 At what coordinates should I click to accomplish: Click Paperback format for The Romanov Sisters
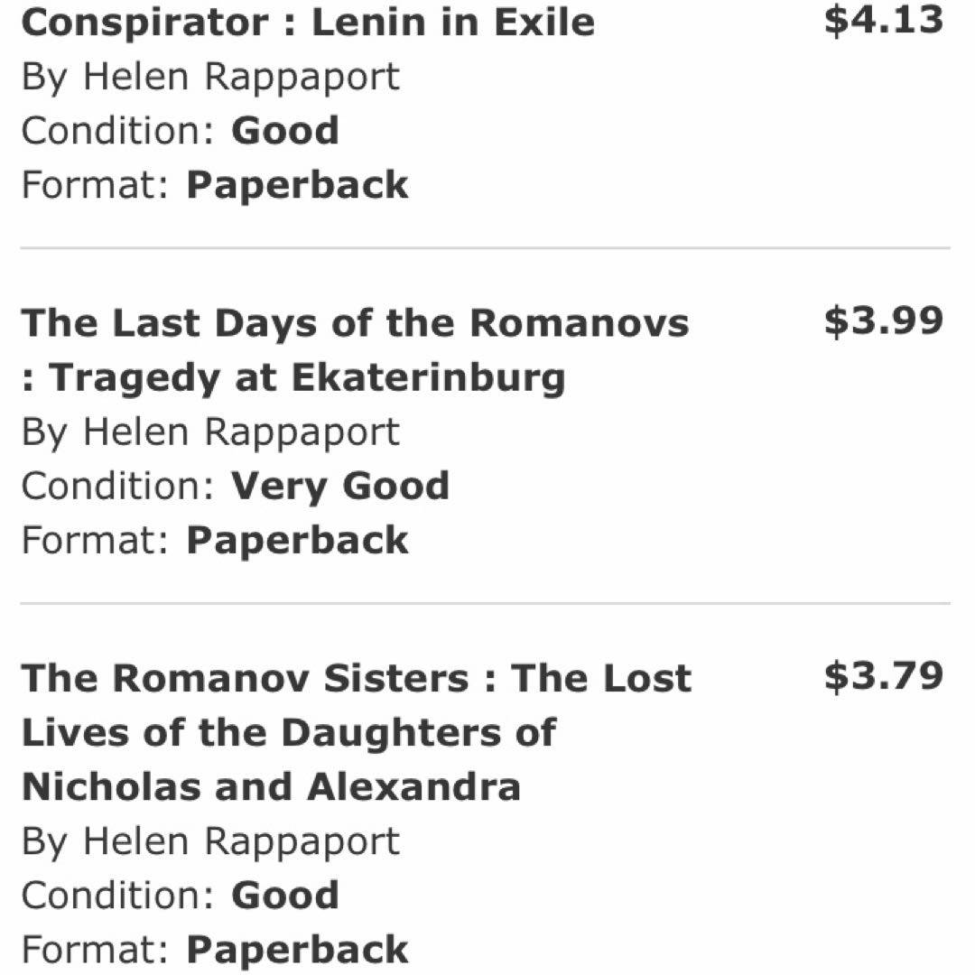point(297,950)
